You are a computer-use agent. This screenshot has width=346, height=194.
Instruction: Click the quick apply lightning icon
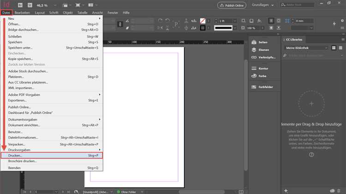[334, 24]
